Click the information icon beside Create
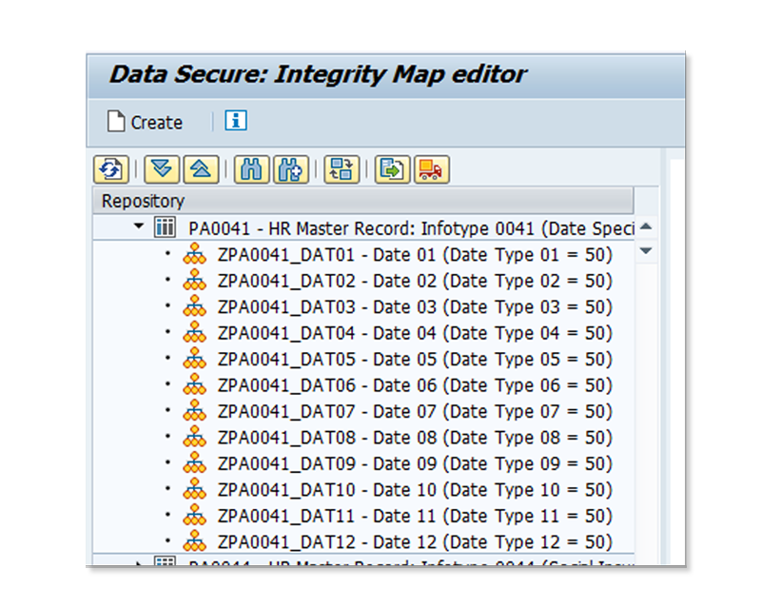This screenshot has width=761, height=589. [x=235, y=121]
